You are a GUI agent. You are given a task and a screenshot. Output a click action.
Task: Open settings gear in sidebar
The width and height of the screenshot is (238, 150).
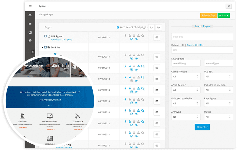[x=30, y=15]
